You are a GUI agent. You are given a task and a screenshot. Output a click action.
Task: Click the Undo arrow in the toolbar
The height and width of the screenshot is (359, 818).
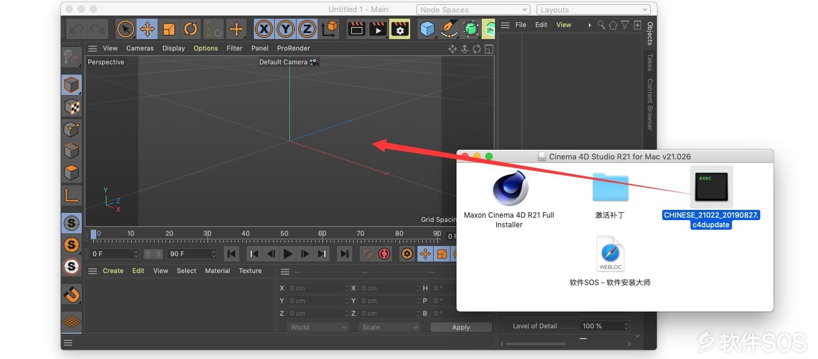pyautogui.click(x=76, y=29)
